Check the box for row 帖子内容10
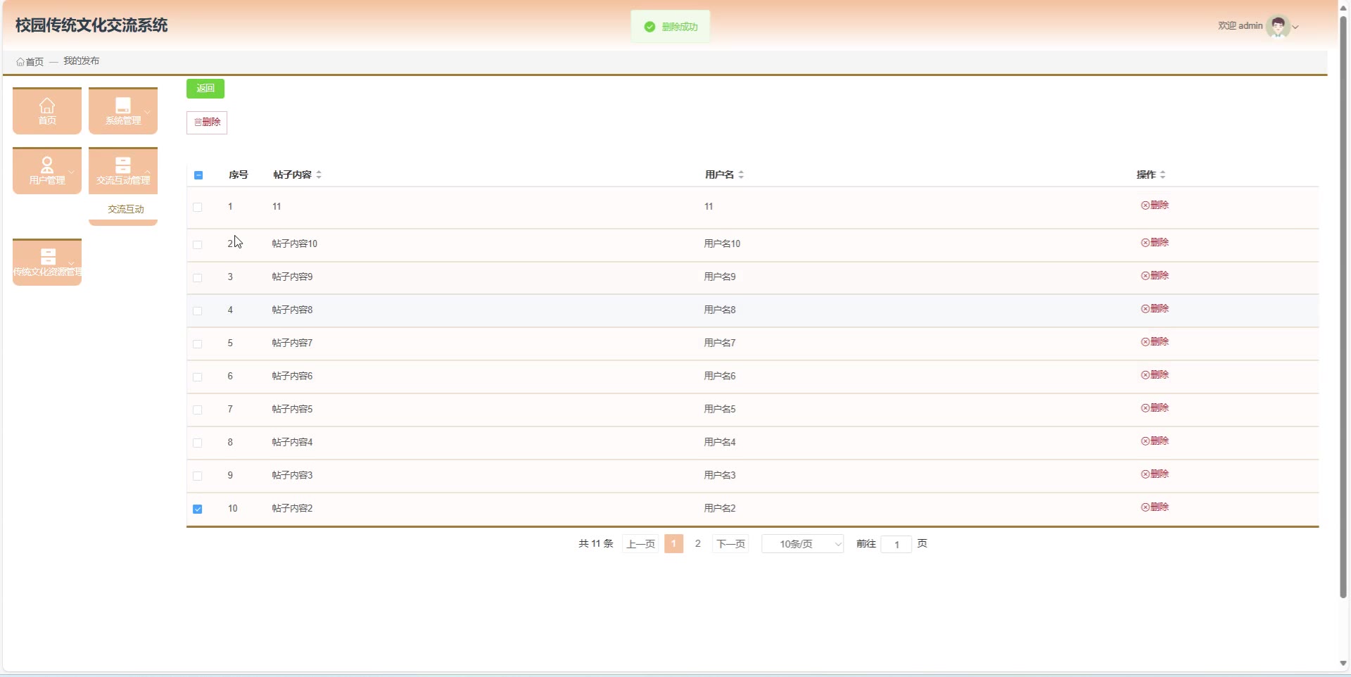This screenshot has width=1351, height=677. (x=198, y=245)
